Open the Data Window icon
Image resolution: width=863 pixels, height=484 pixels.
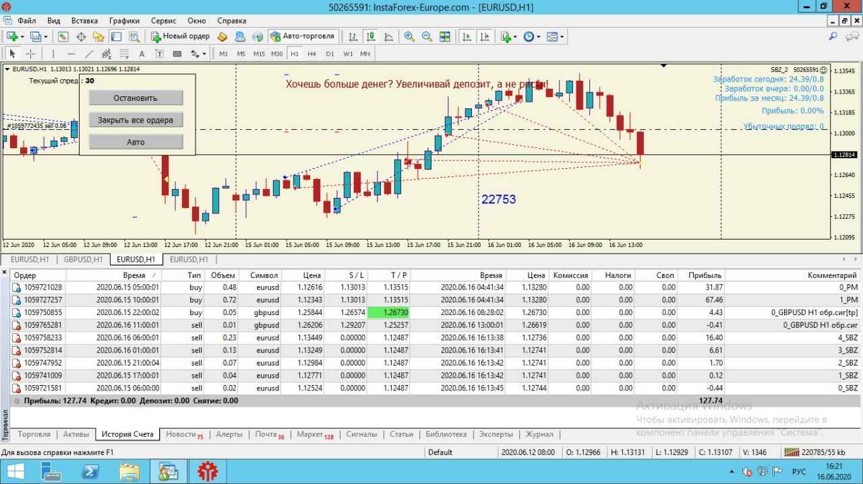81,36
